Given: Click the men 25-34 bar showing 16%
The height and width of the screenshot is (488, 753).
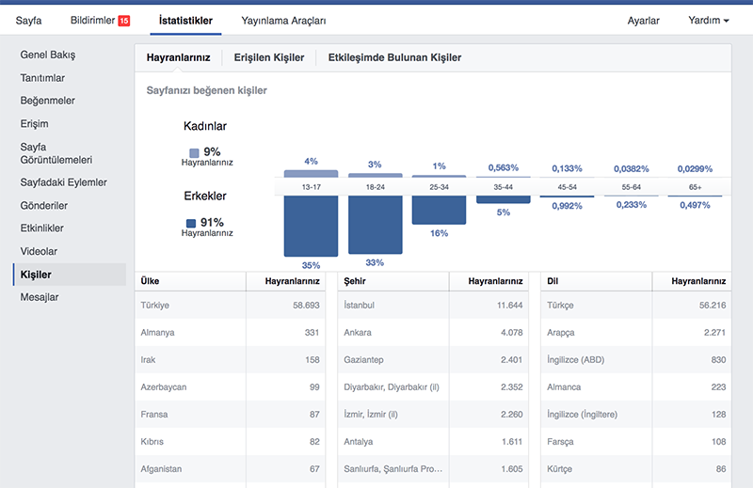Looking at the screenshot, I should point(439,210).
